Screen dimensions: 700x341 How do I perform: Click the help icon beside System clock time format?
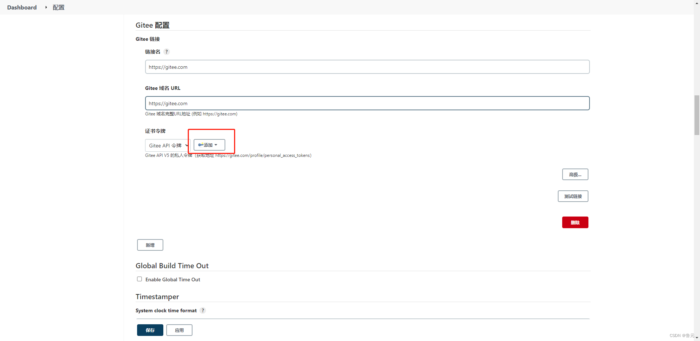pyautogui.click(x=203, y=310)
